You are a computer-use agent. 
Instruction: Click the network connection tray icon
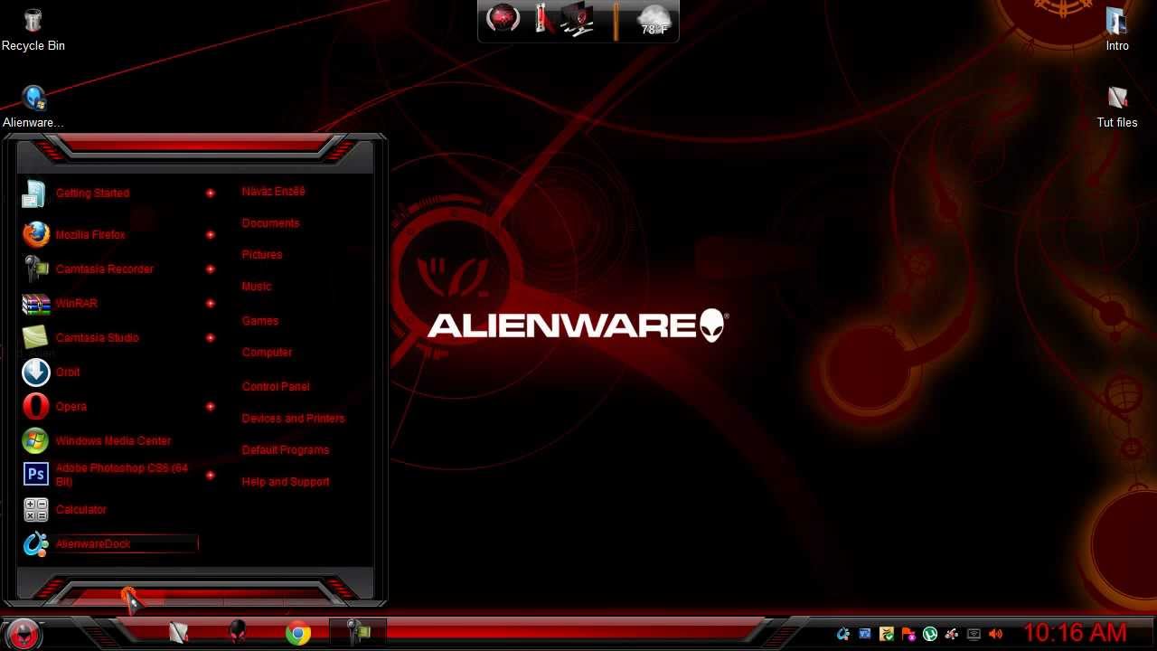[974, 635]
